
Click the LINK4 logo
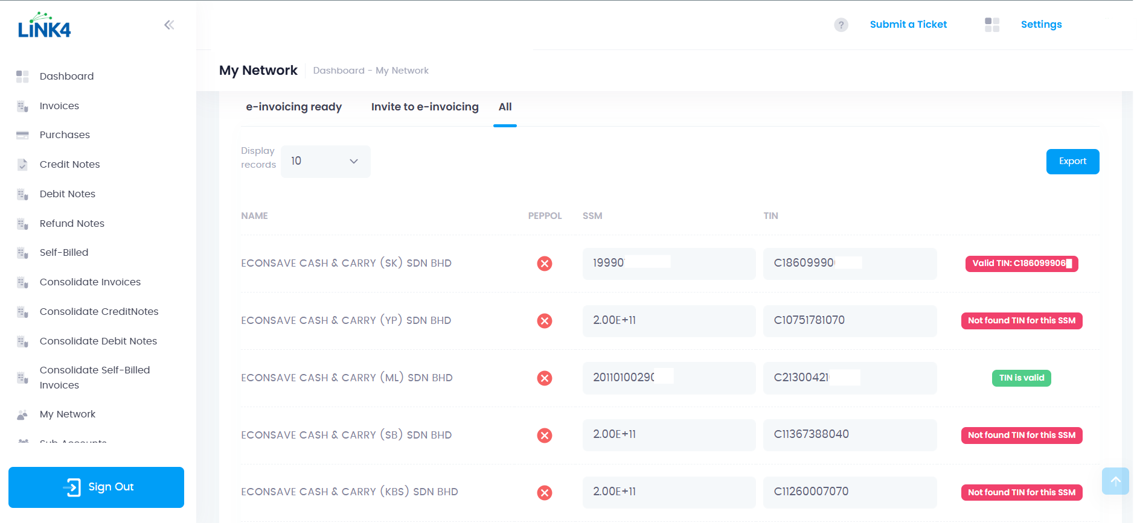tap(44, 26)
